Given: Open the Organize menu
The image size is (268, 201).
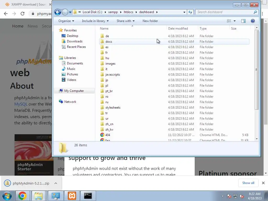Looking at the screenshot, I should tap(66, 21).
